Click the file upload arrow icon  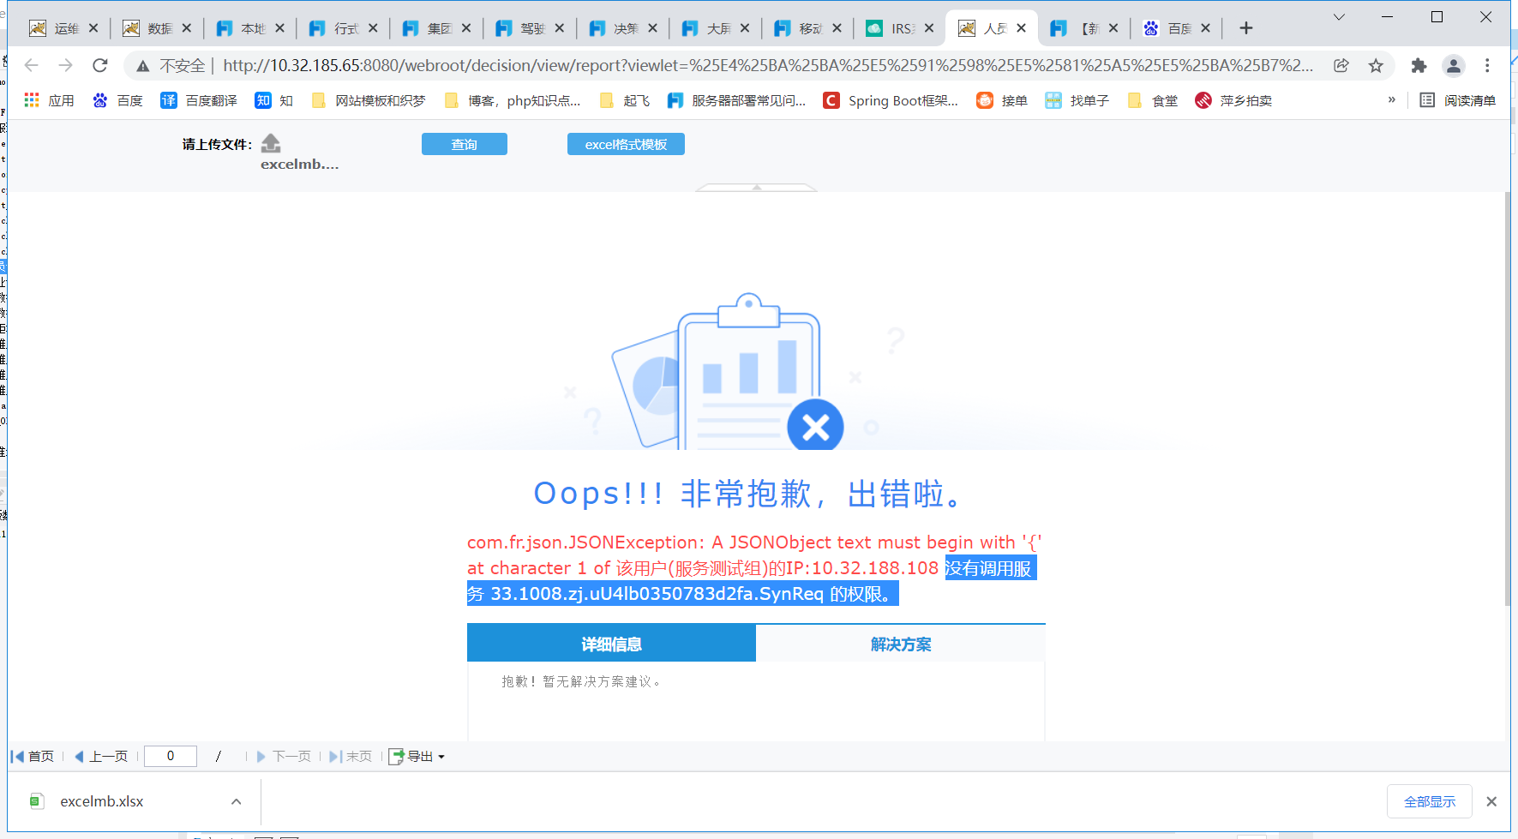[271, 143]
